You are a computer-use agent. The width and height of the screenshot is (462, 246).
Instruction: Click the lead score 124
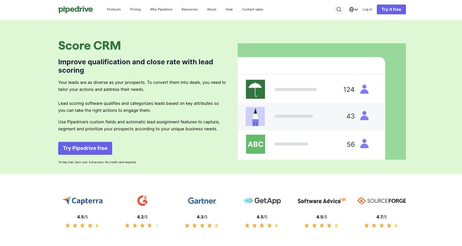point(349,89)
